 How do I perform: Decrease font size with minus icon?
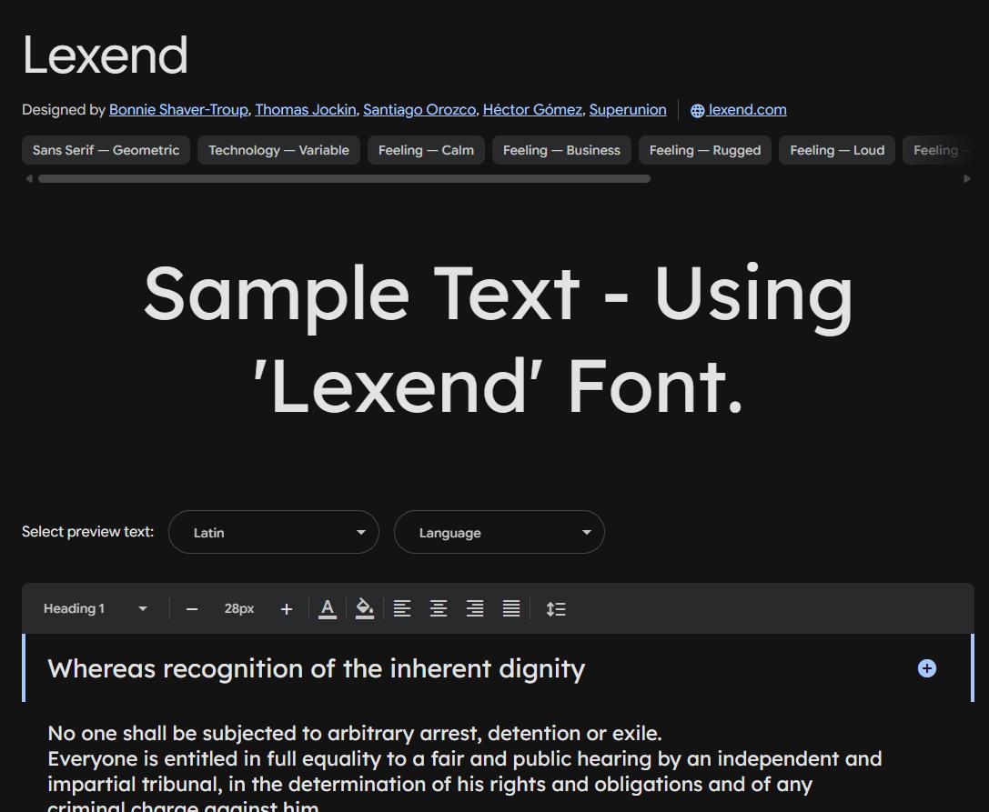pos(192,609)
